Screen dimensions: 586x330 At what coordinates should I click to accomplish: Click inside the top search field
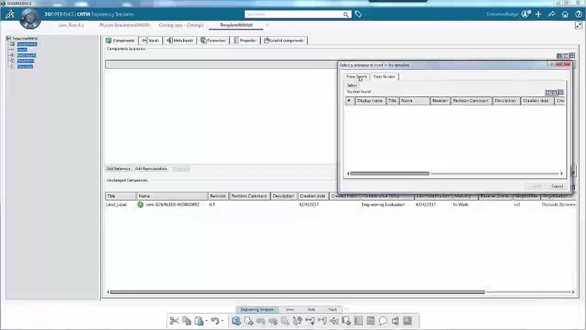click(x=294, y=14)
